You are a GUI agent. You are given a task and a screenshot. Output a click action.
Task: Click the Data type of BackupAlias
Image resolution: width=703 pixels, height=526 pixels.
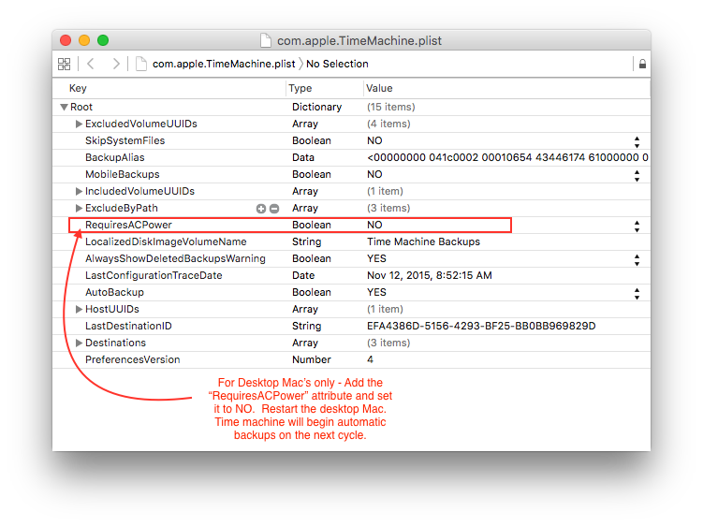[303, 158]
